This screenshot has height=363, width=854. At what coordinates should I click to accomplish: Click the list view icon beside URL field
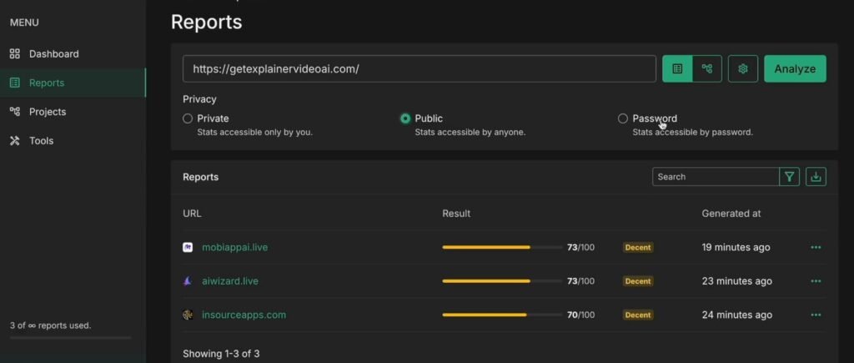(677, 68)
